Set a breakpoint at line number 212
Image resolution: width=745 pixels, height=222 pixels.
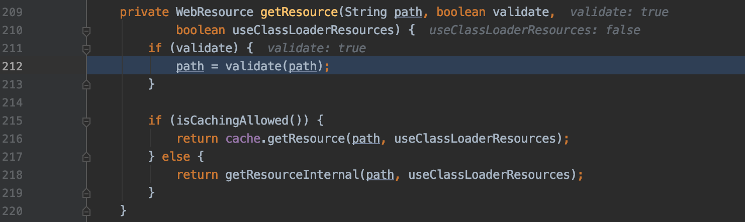point(12,66)
